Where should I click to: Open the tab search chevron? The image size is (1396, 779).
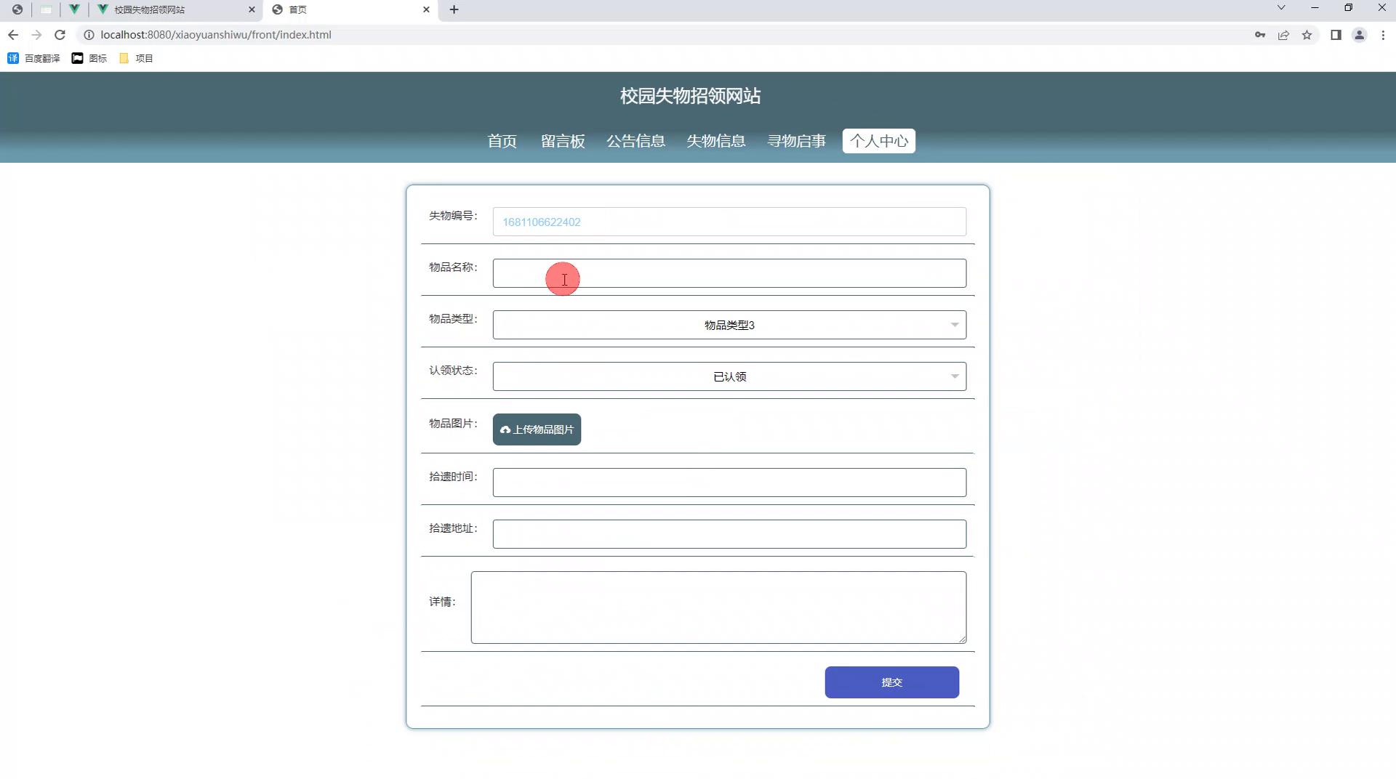point(1281,8)
